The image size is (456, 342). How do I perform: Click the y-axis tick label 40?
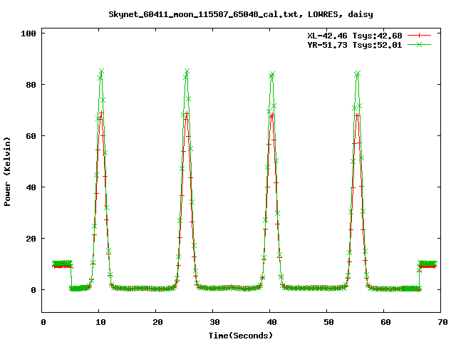pos(31,187)
